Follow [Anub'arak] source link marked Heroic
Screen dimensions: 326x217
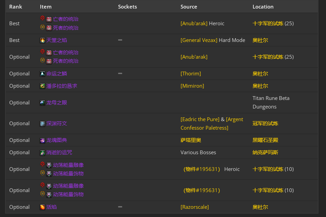coord(194,24)
